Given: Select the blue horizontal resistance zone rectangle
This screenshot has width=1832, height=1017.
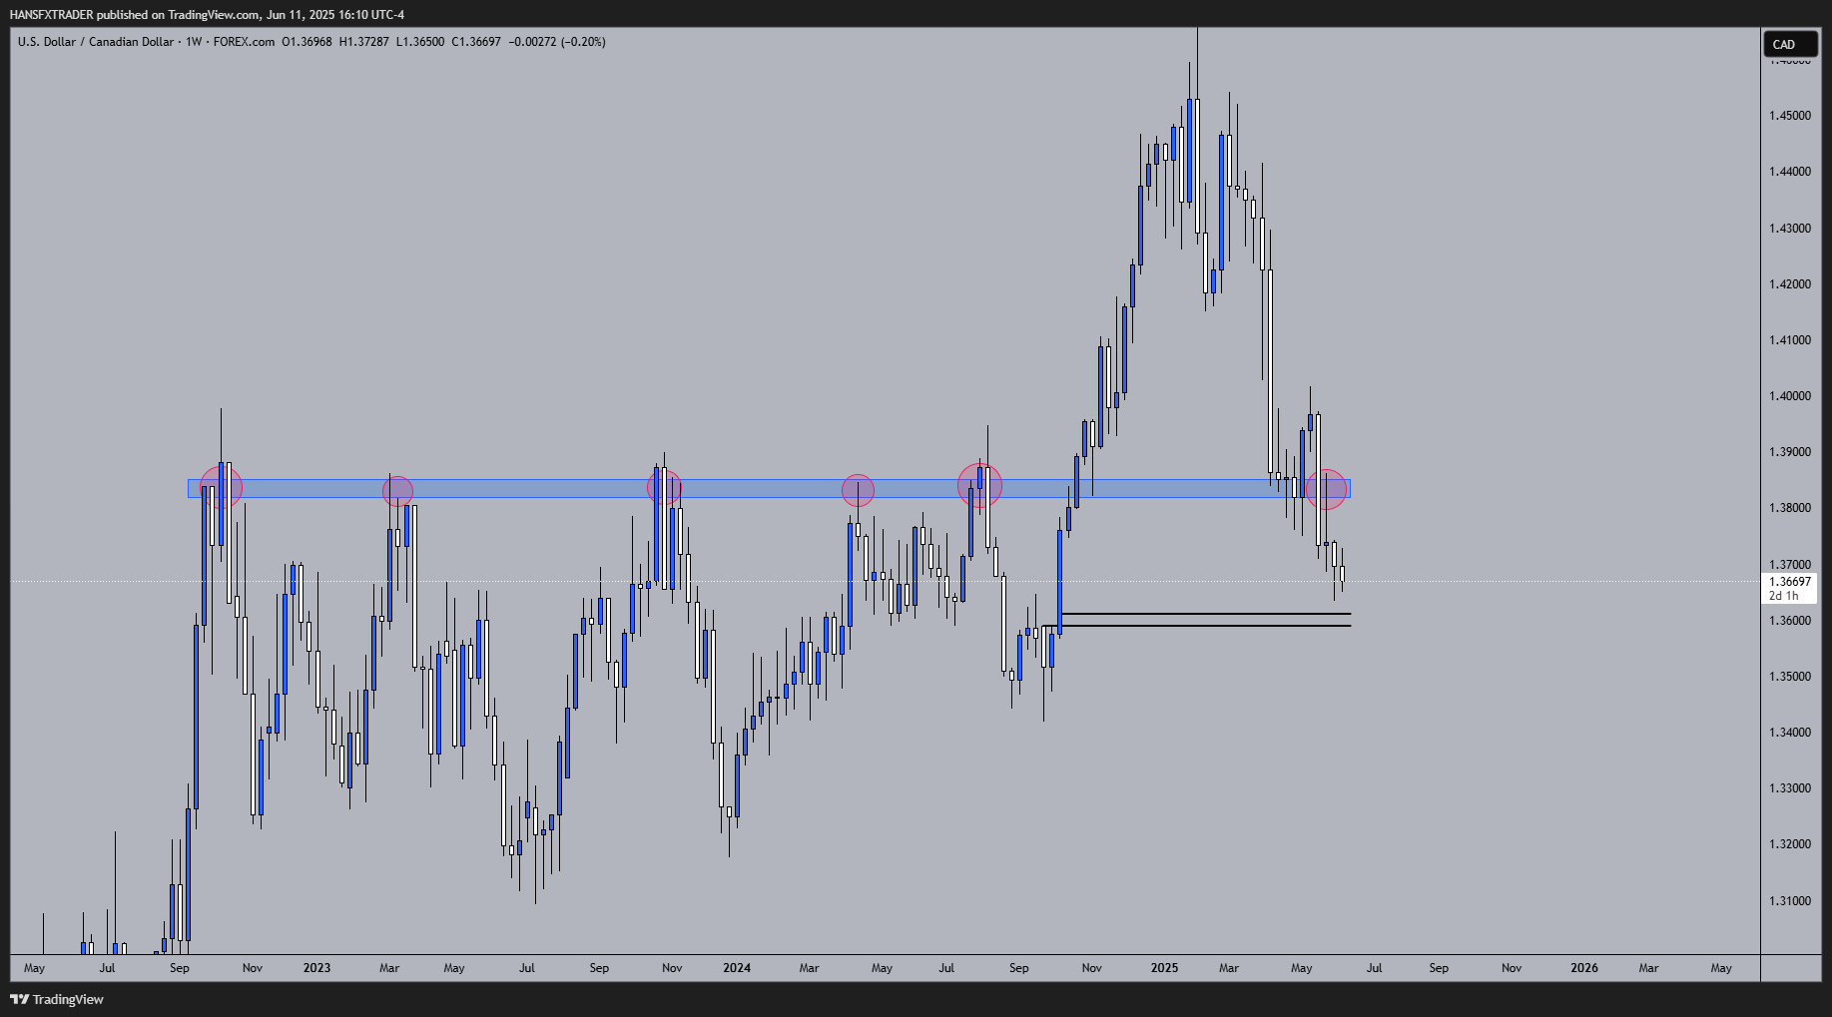Looking at the screenshot, I should 769,489.
